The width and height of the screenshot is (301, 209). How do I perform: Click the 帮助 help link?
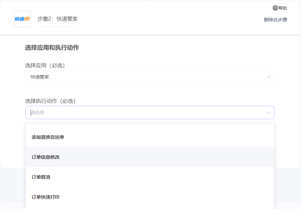[283, 8]
